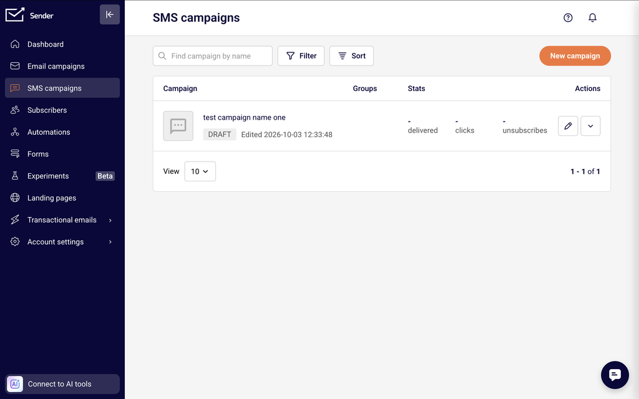Click the Transactional emails lightning icon

(15, 220)
